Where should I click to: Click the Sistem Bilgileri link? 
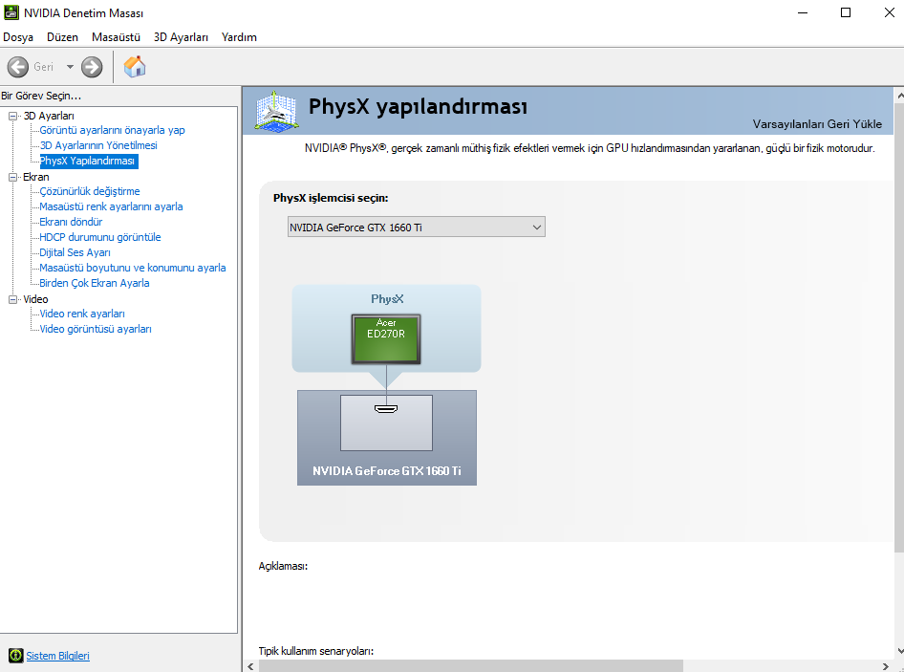click(x=57, y=656)
